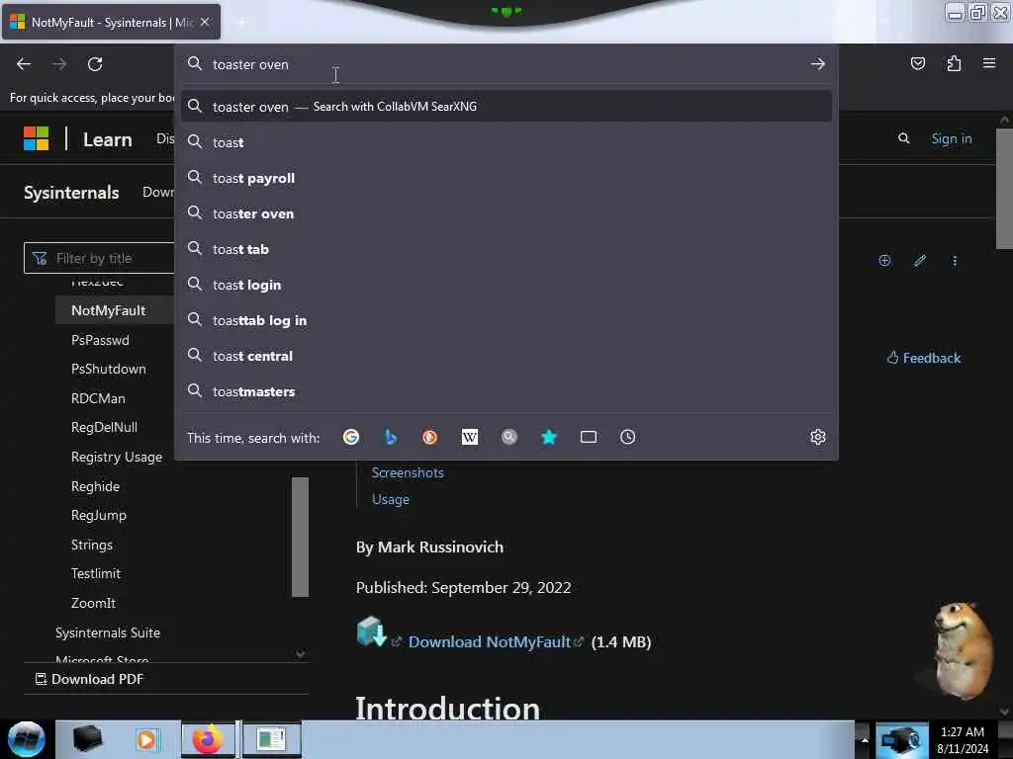Click the Feedback button
Screen dimensions: 1013x759
pyautogui.click(x=923, y=358)
